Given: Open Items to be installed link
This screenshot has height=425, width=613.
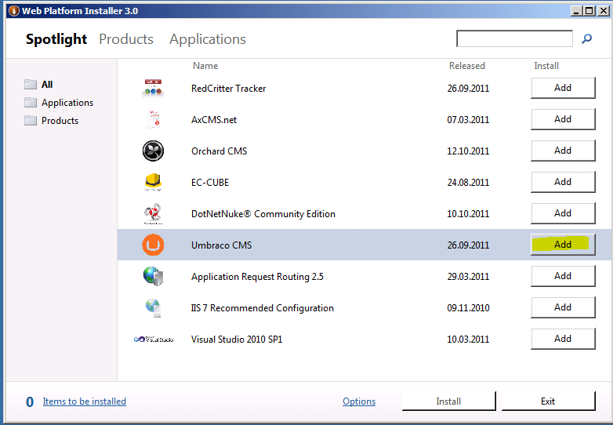Looking at the screenshot, I should pyautogui.click(x=85, y=401).
